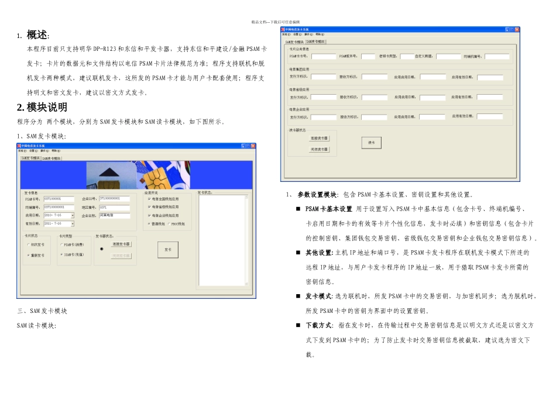556x393 pixels.
Task: Click the 关闭发卡器 button
Action: click(121, 256)
